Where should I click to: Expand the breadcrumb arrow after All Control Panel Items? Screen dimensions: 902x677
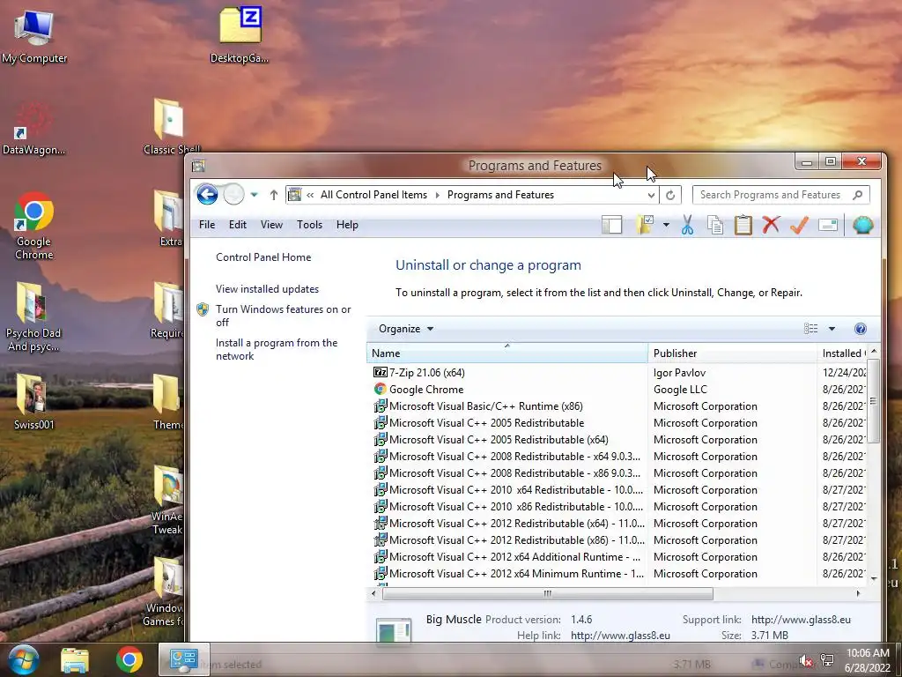(437, 195)
